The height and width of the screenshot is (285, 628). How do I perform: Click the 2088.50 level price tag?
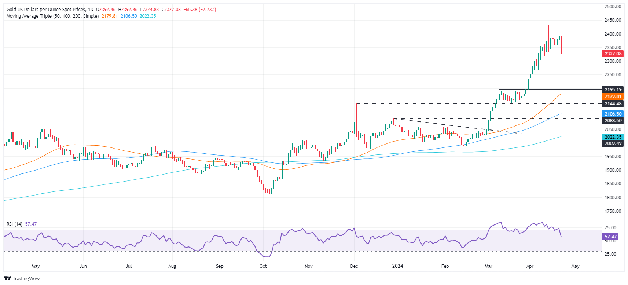click(x=613, y=121)
